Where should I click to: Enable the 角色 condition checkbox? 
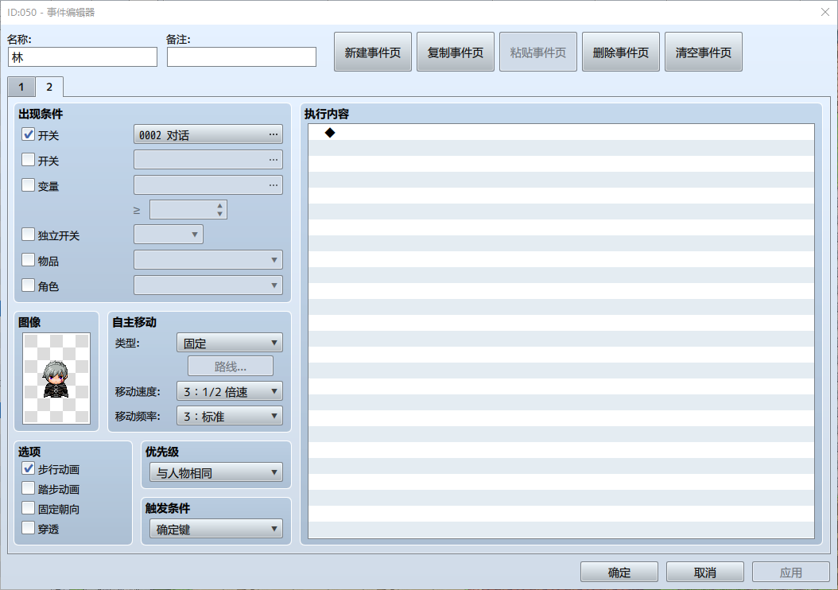(29, 285)
